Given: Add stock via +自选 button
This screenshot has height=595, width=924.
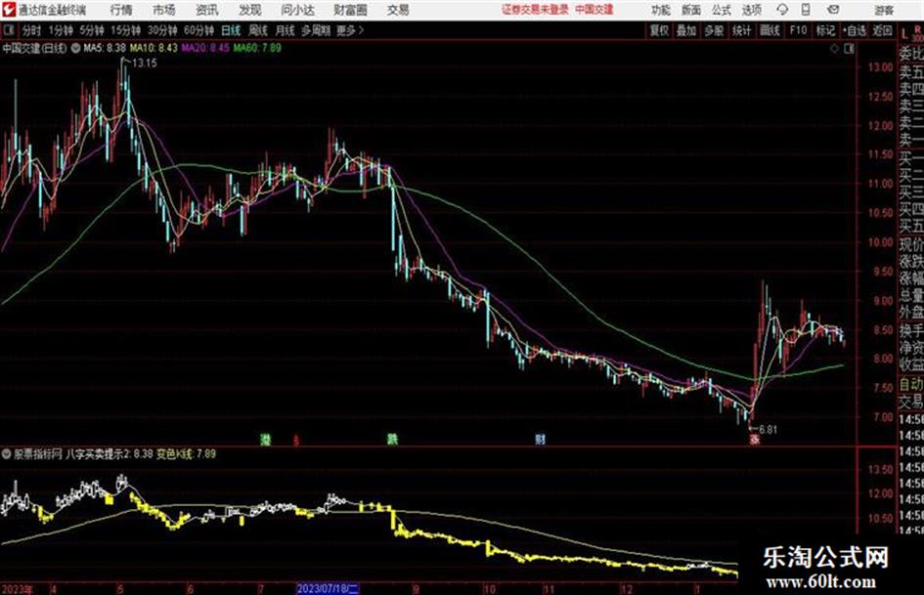Looking at the screenshot, I should click(x=854, y=30).
